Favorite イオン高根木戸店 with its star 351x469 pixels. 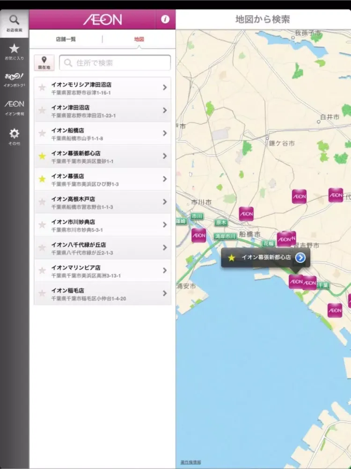pyautogui.click(x=43, y=202)
